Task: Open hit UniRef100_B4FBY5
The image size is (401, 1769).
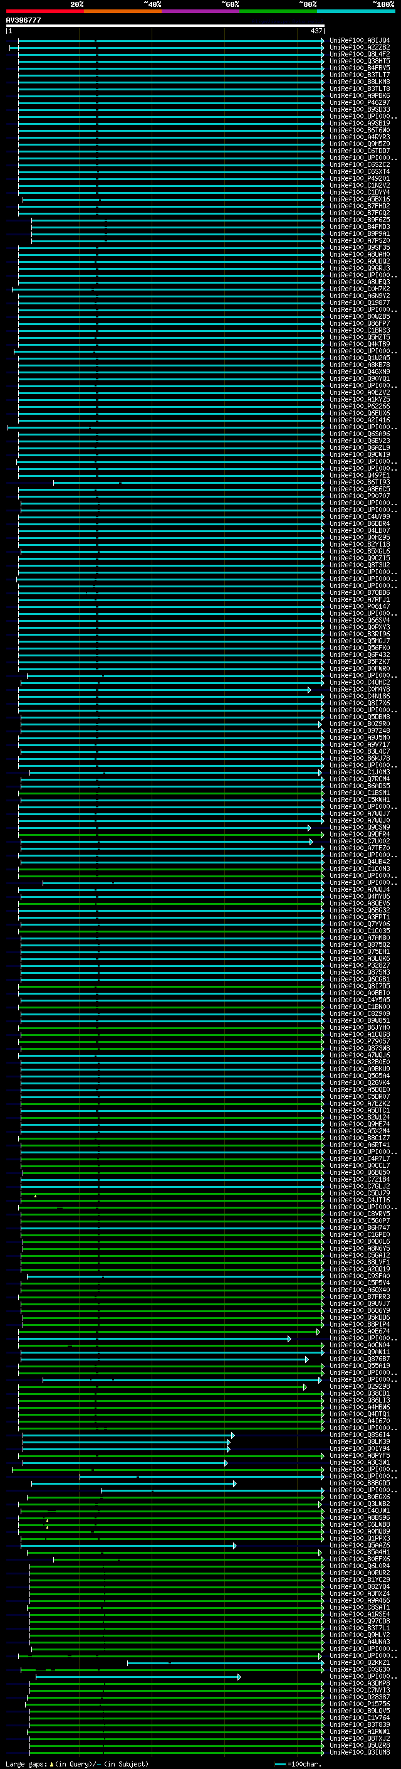Action: tap(359, 68)
